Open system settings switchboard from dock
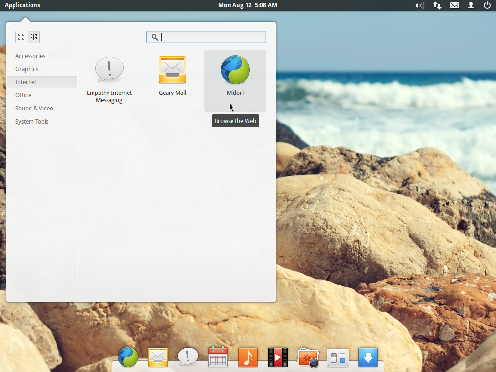The image size is (496, 372). click(338, 358)
